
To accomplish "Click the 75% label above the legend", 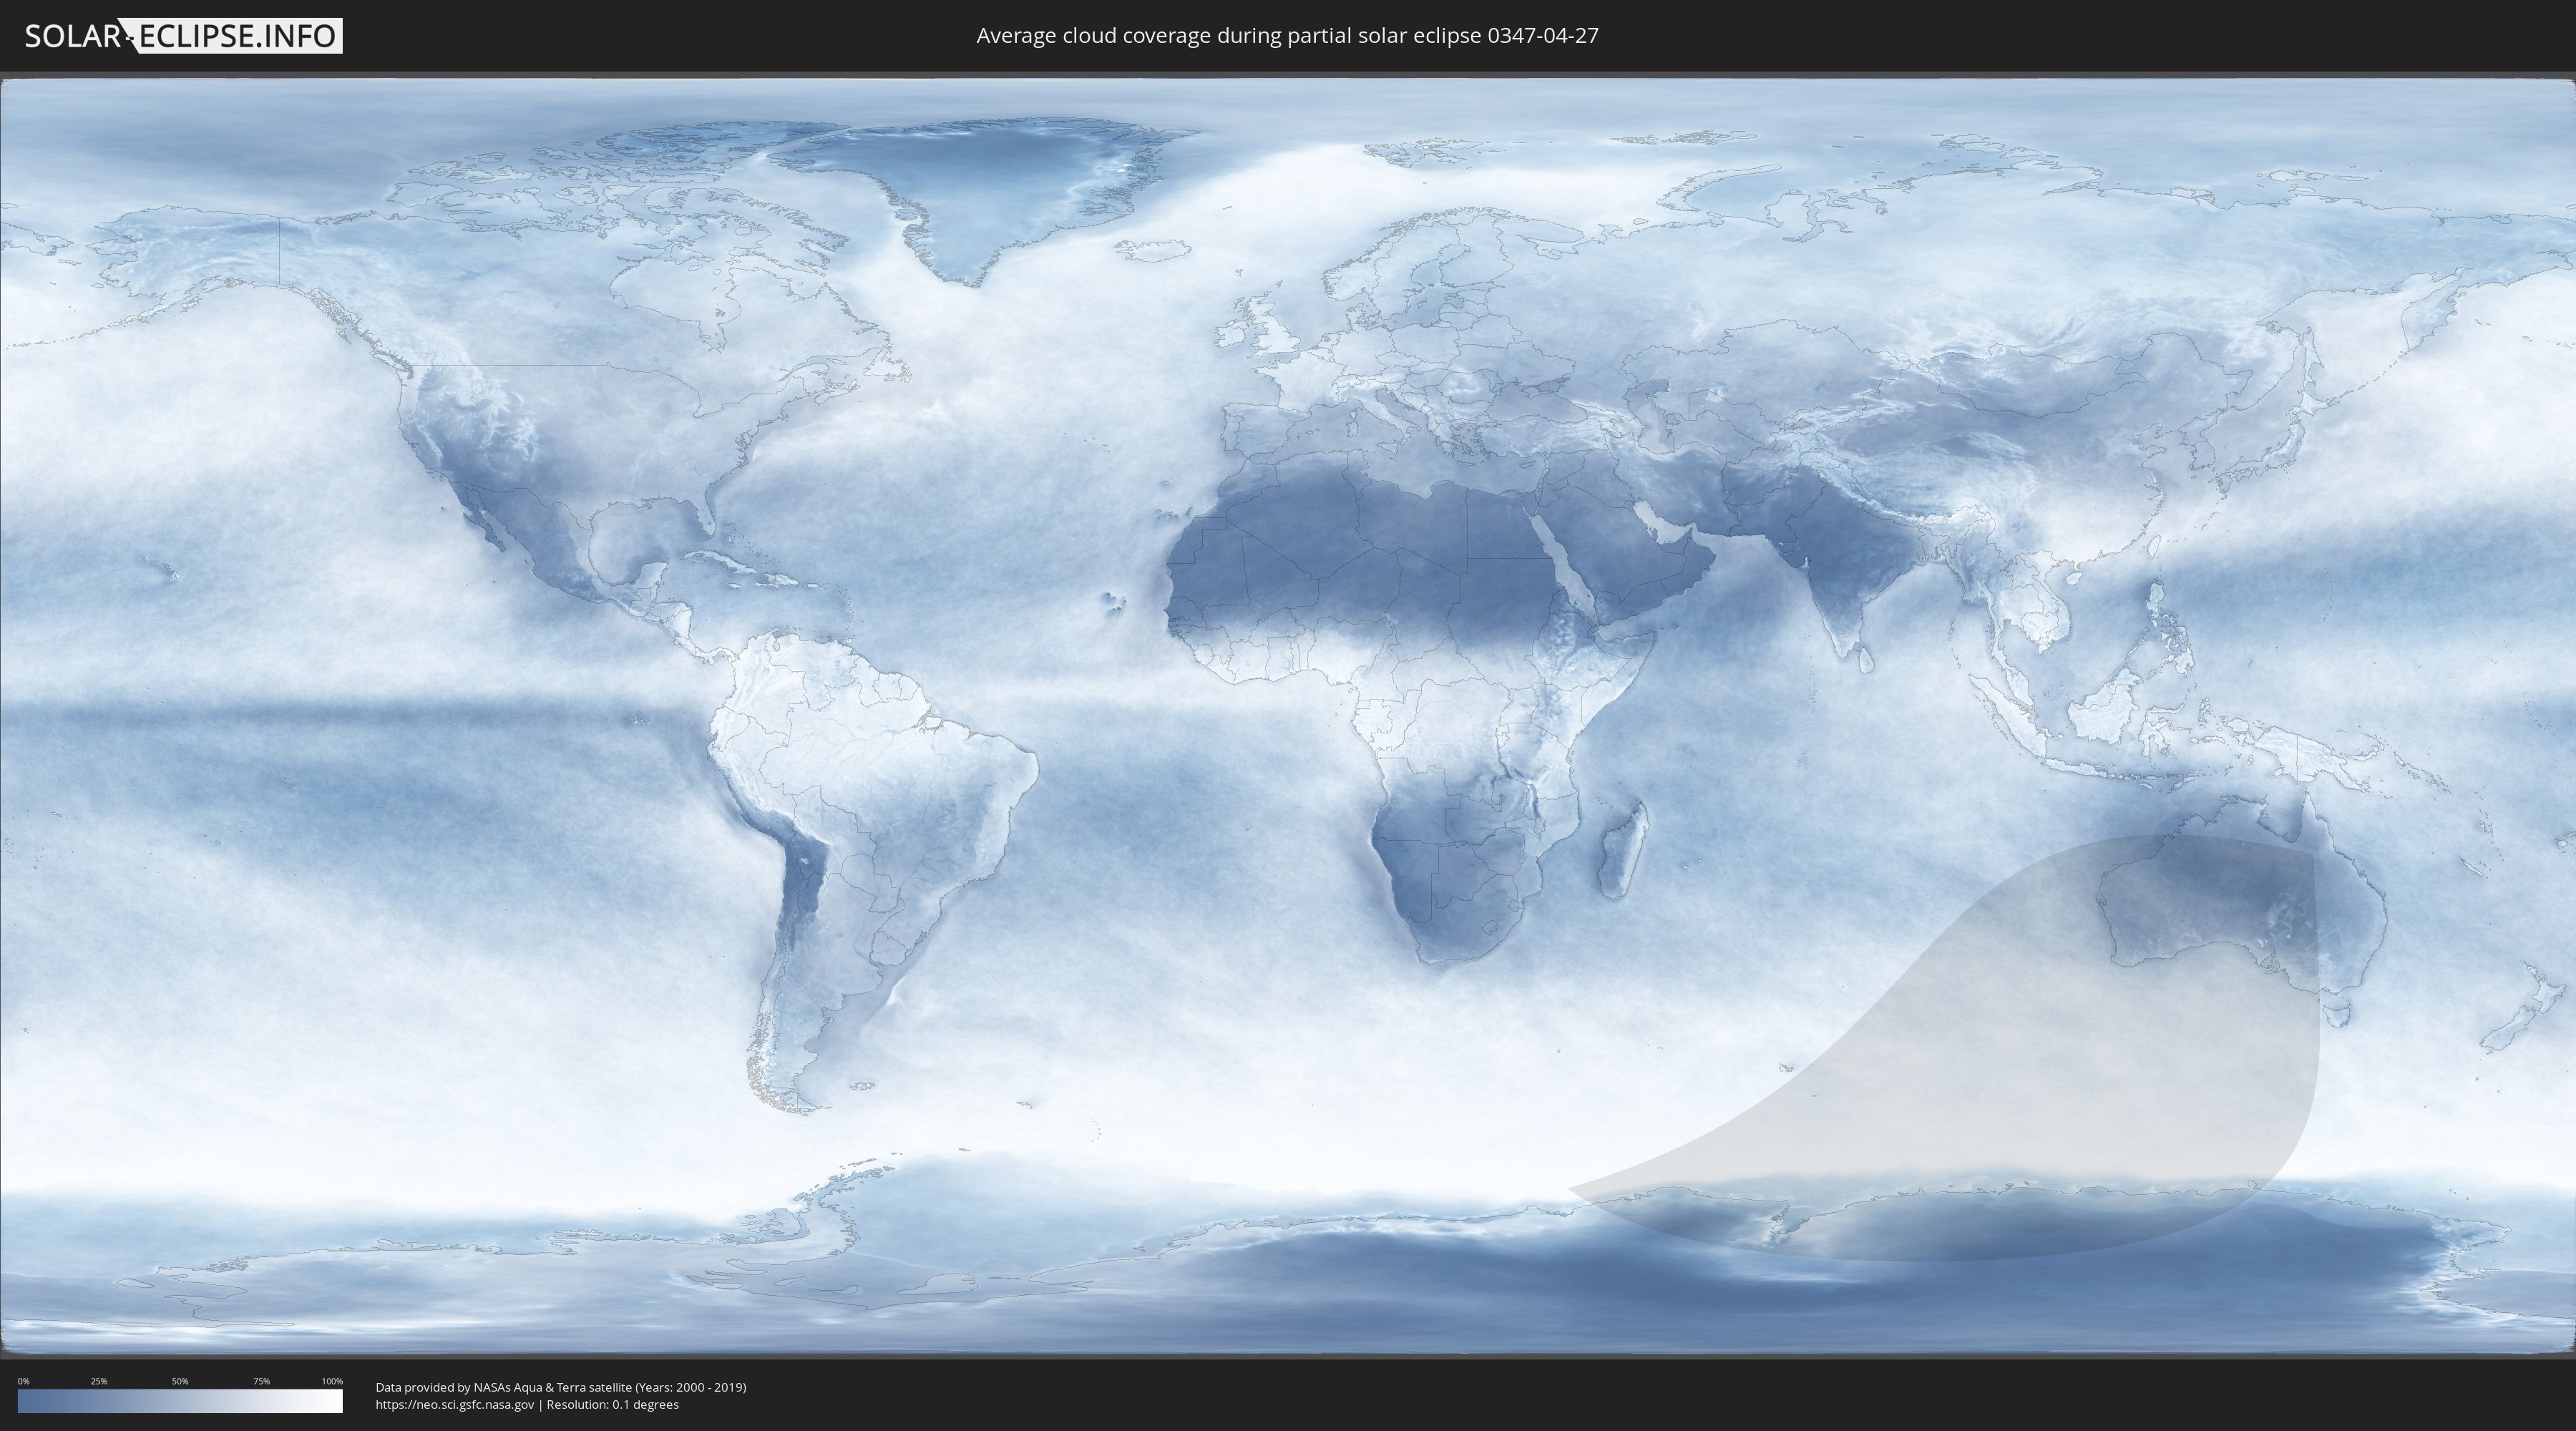I will click(261, 1381).
